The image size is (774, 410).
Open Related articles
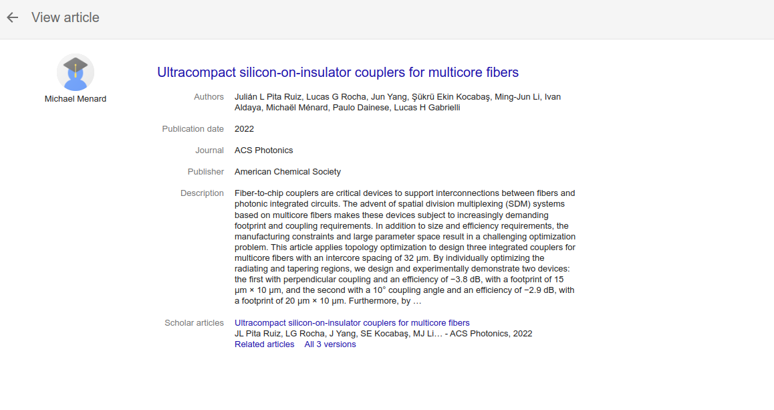264,344
